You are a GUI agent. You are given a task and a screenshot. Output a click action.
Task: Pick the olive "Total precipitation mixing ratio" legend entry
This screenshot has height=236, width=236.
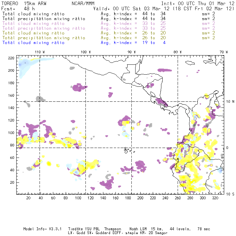pyautogui.click(x=44, y=38)
